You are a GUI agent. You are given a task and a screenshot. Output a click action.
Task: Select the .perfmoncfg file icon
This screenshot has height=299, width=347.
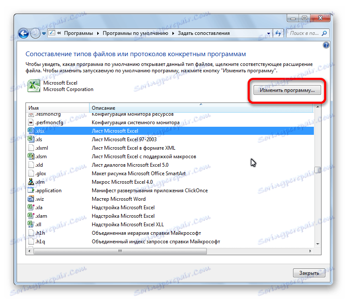pyautogui.click(x=31, y=122)
